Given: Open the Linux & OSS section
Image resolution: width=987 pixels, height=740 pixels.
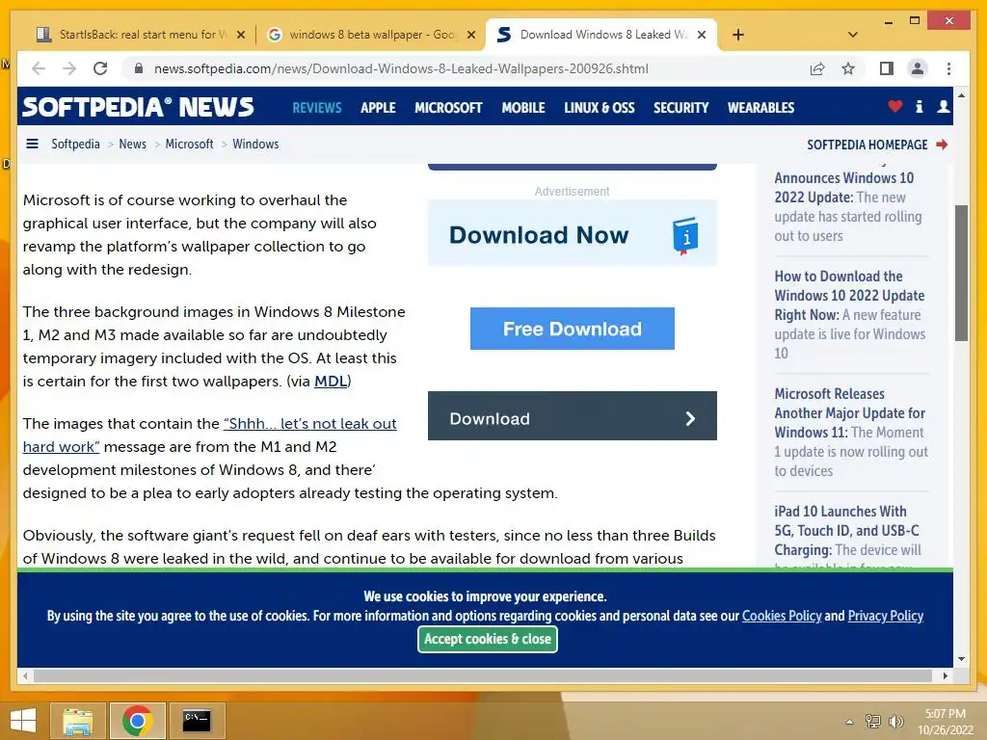Looking at the screenshot, I should click(600, 108).
